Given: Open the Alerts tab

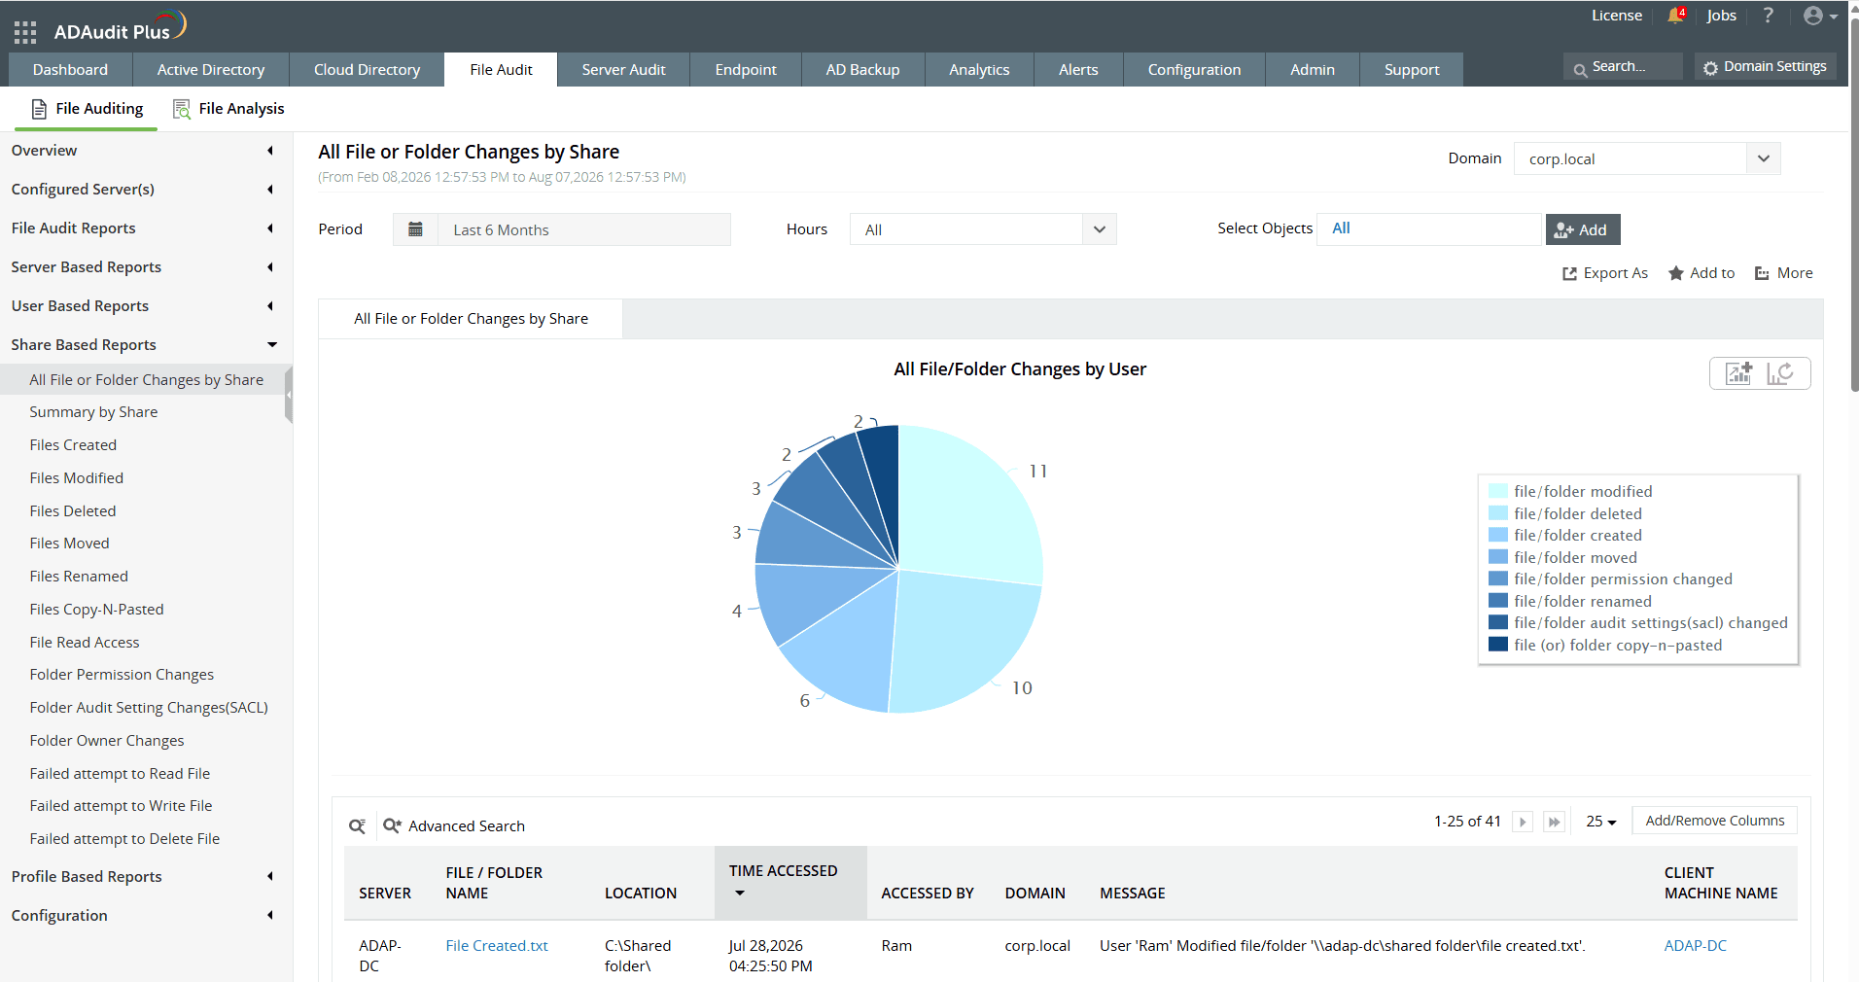Looking at the screenshot, I should coord(1078,70).
